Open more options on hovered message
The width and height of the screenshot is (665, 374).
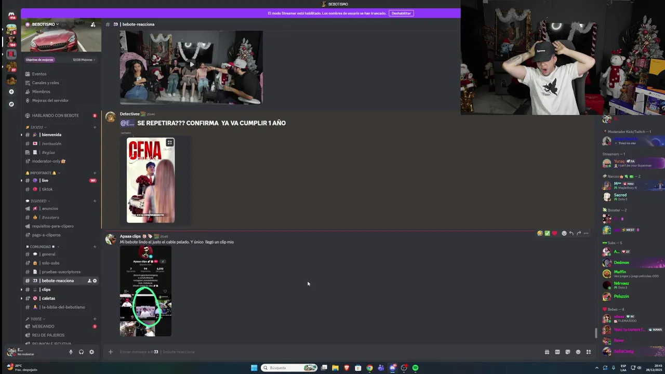[586, 233]
